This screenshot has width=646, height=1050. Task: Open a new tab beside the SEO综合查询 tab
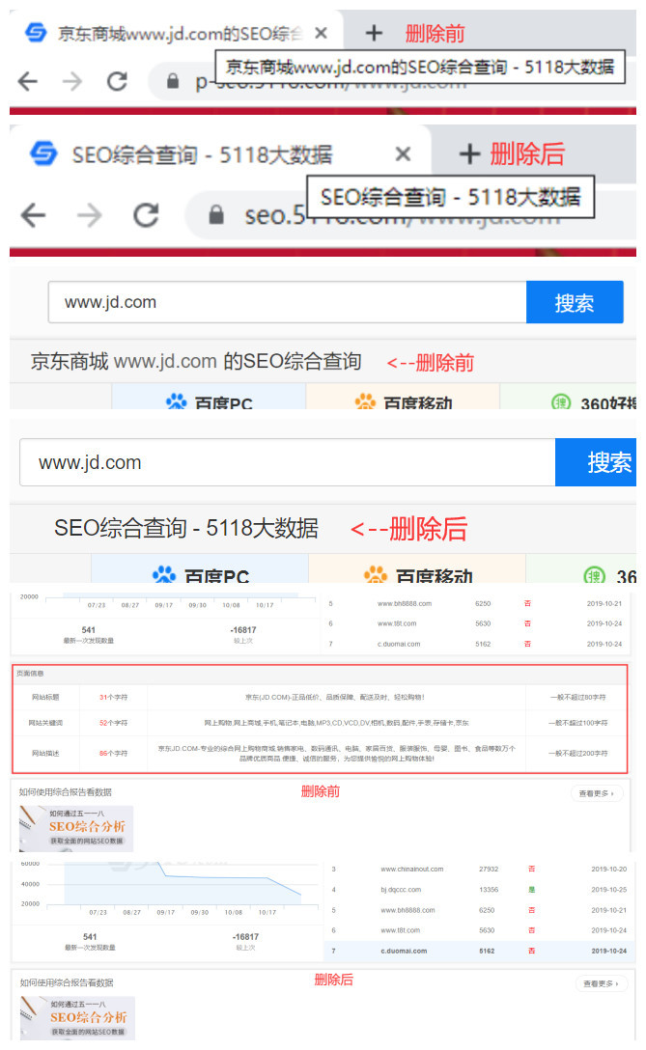click(469, 154)
